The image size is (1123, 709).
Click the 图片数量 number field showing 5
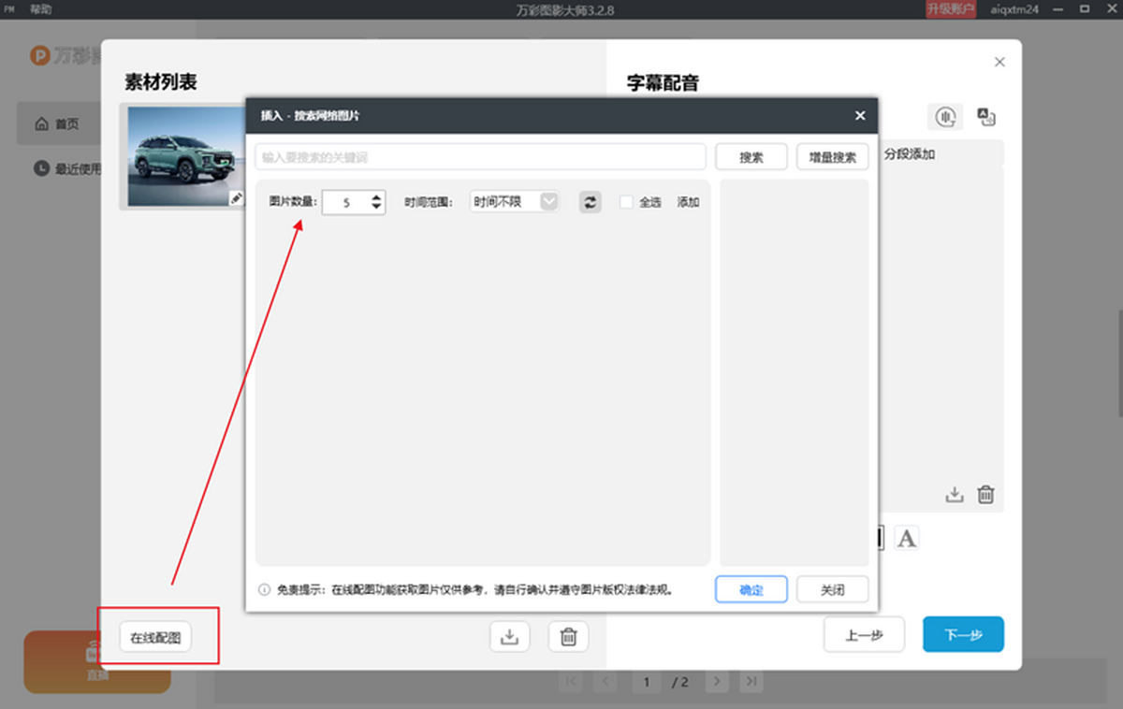click(346, 202)
